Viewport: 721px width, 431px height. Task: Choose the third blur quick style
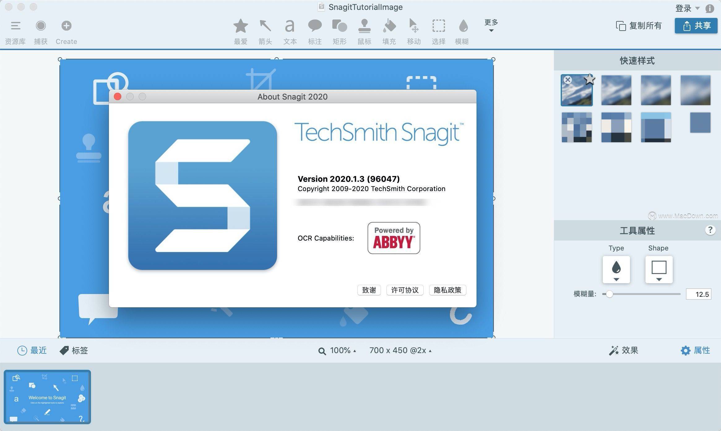pos(656,90)
